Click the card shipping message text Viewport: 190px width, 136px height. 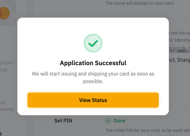93,77
